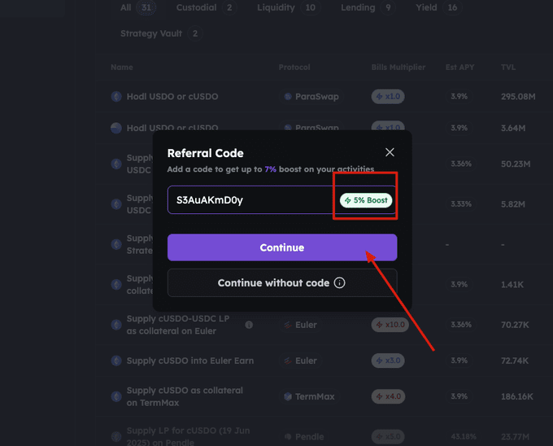Image resolution: width=553 pixels, height=446 pixels.
Task: Open the Lending tab
Action: pyautogui.click(x=367, y=8)
